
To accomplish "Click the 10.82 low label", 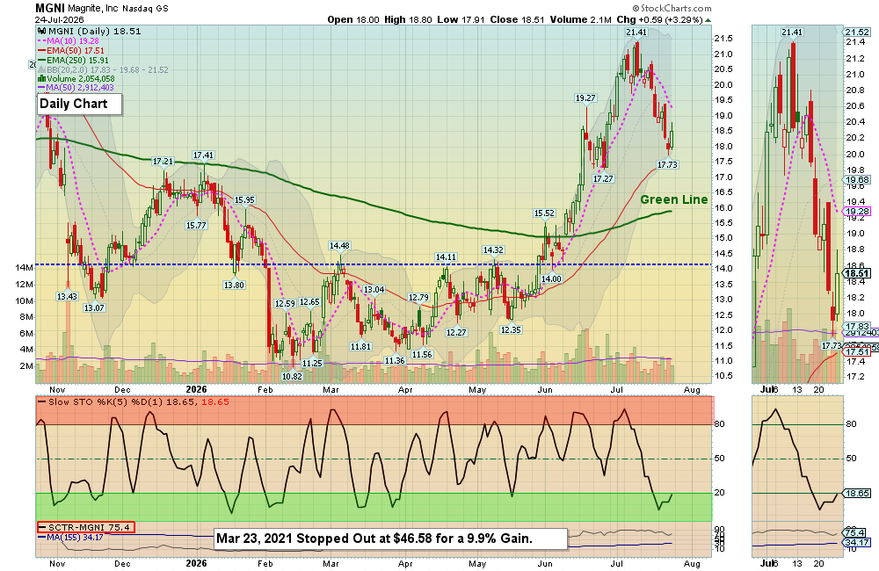I will (x=292, y=377).
